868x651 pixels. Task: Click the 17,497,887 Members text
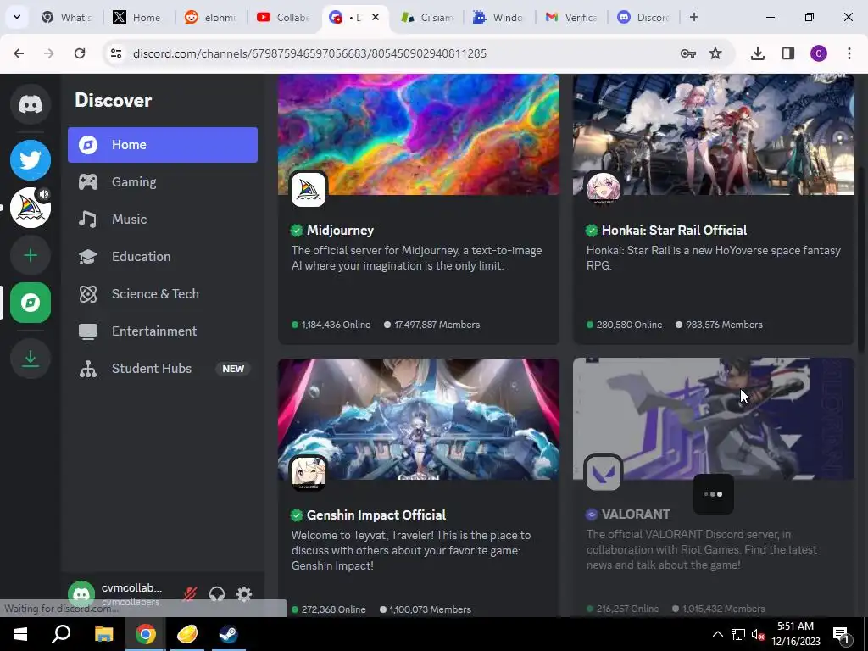pyautogui.click(x=437, y=325)
